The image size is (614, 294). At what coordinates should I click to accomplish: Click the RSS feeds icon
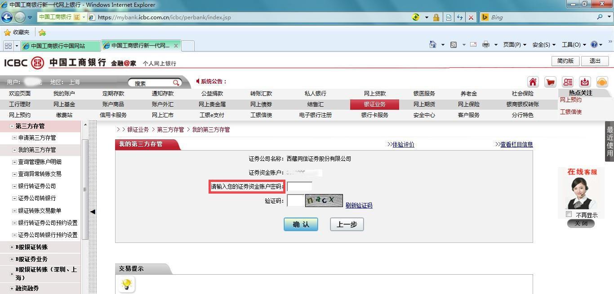pyautogui.click(x=454, y=44)
